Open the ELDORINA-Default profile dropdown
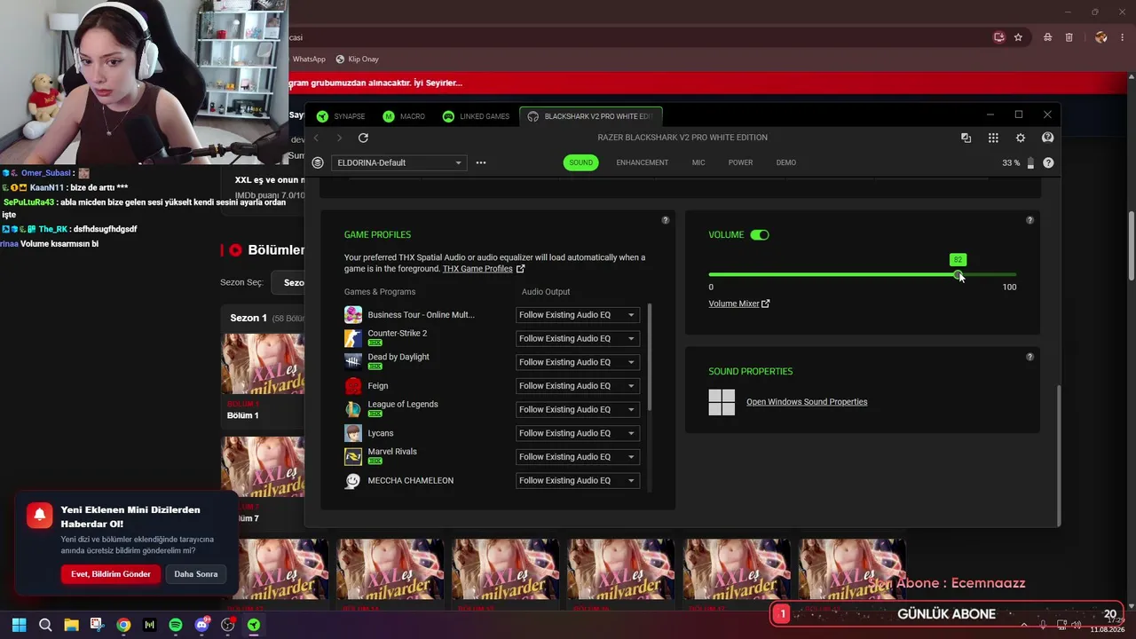Image resolution: width=1136 pixels, height=639 pixels. click(x=398, y=162)
